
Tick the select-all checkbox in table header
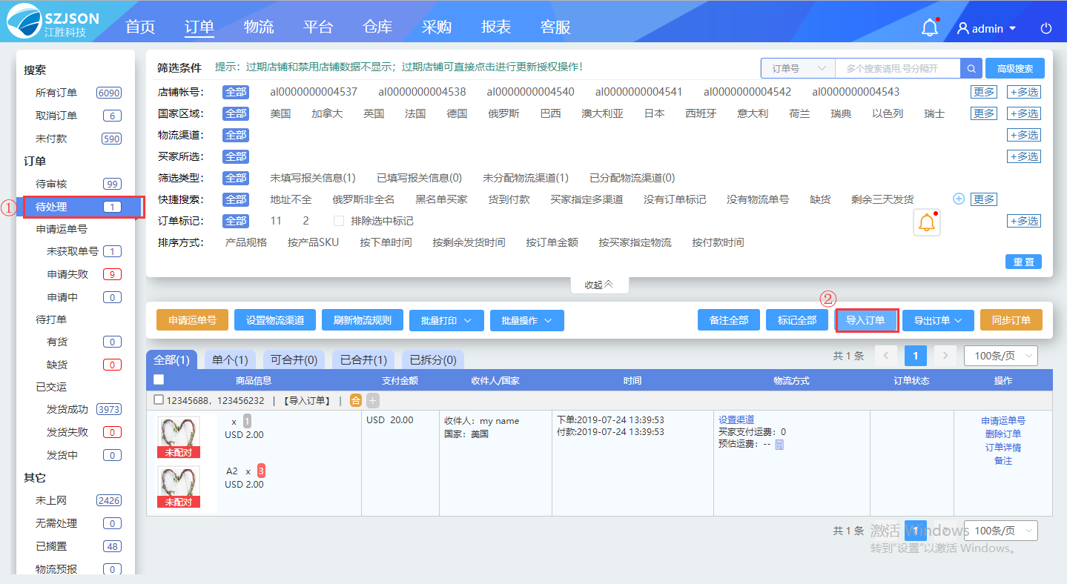pyautogui.click(x=159, y=379)
